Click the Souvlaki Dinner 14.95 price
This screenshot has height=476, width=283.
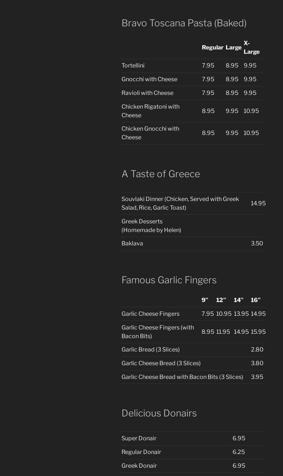(x=258, y=204)
